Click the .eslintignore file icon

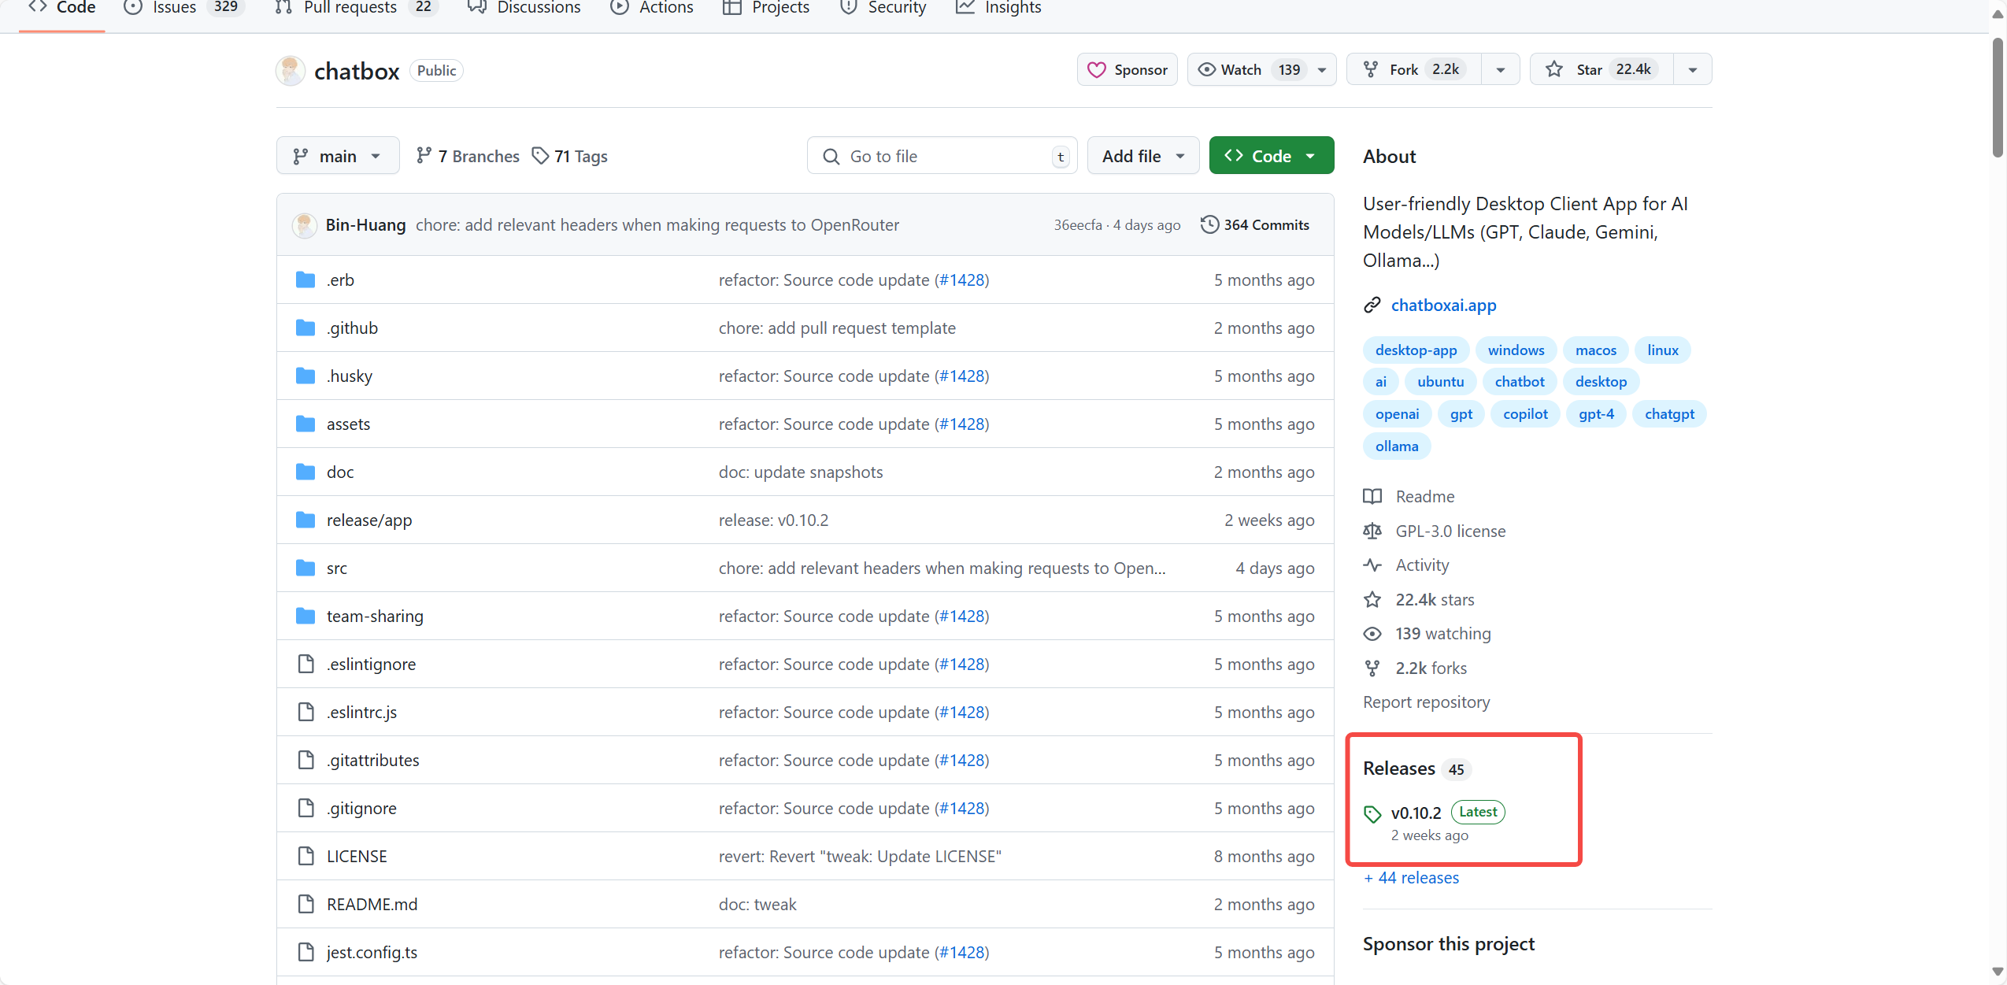[x=305, y=665]
